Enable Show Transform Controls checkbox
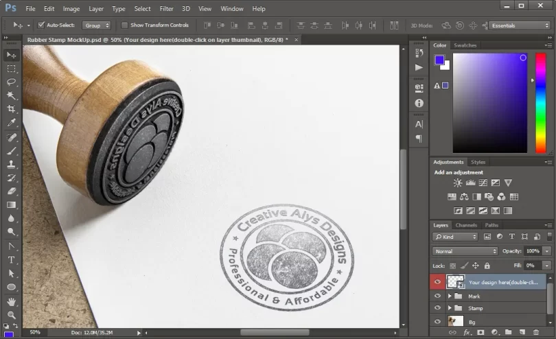The width and height of the screenshot is (556, 339). [x=124, y=25]
